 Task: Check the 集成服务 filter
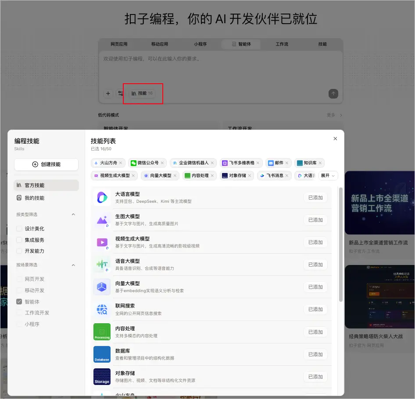[x=19, y=240]
